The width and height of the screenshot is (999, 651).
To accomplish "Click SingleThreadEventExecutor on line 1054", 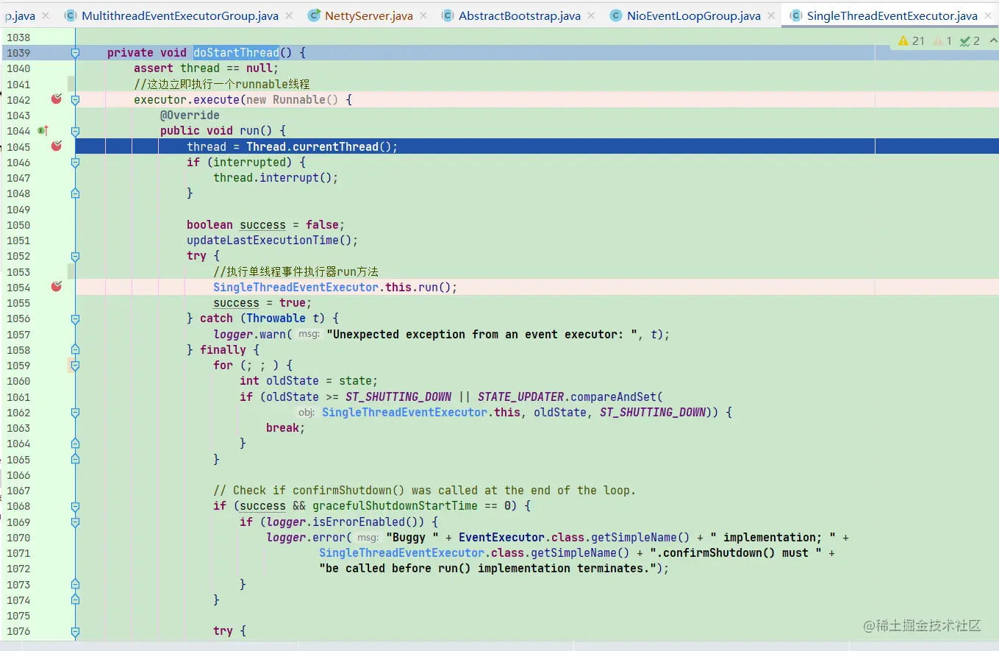I will 296,287.
